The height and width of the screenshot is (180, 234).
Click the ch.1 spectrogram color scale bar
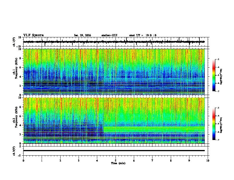pos(214,75)
